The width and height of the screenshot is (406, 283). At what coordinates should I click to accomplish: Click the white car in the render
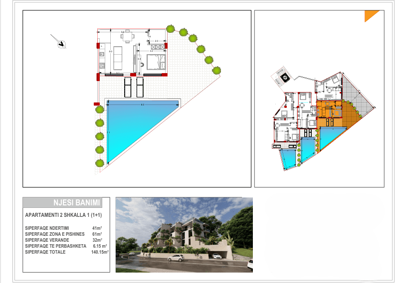point(176,258)
